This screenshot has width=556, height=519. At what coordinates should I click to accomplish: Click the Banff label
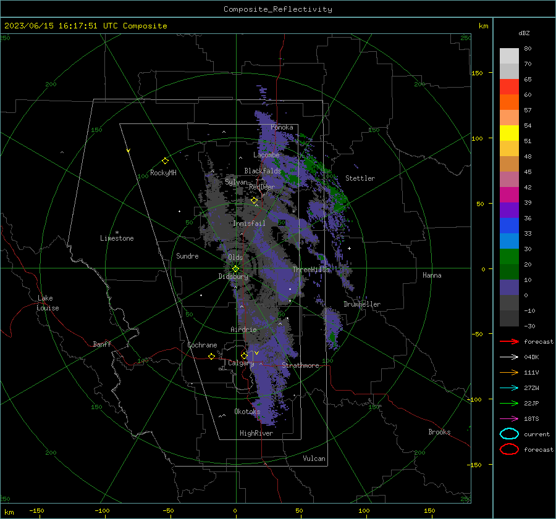click(x=102, y=344)
